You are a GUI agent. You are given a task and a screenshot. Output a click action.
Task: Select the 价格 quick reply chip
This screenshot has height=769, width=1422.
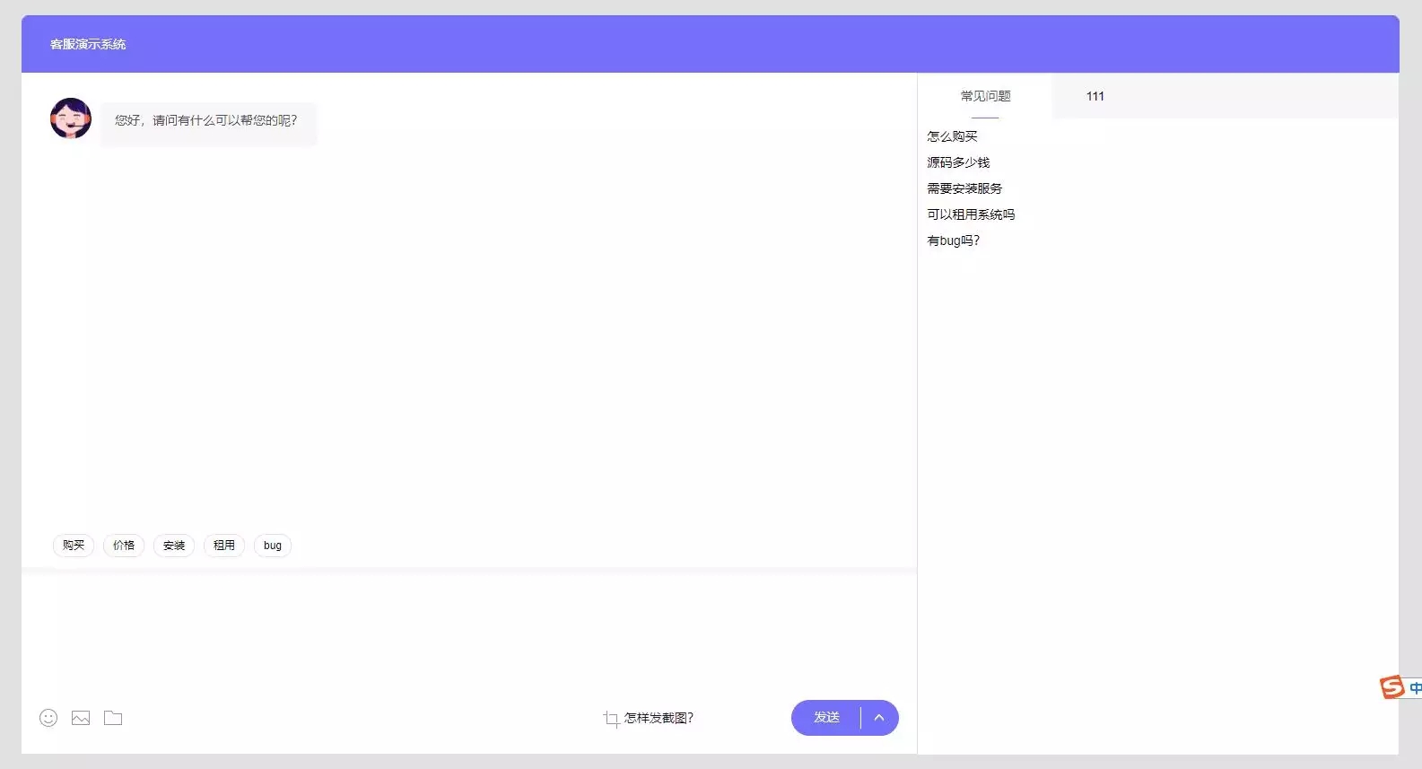[x=124, y=546]
